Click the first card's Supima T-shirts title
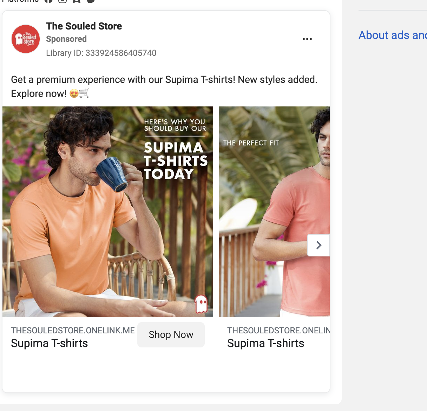 coord(50,343)
